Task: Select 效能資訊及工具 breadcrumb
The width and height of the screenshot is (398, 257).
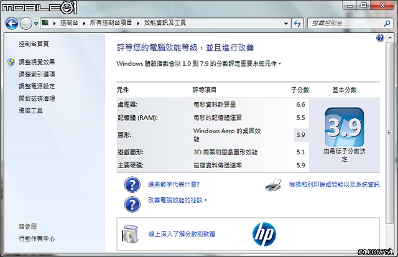Action: click(x=165, y=23)
